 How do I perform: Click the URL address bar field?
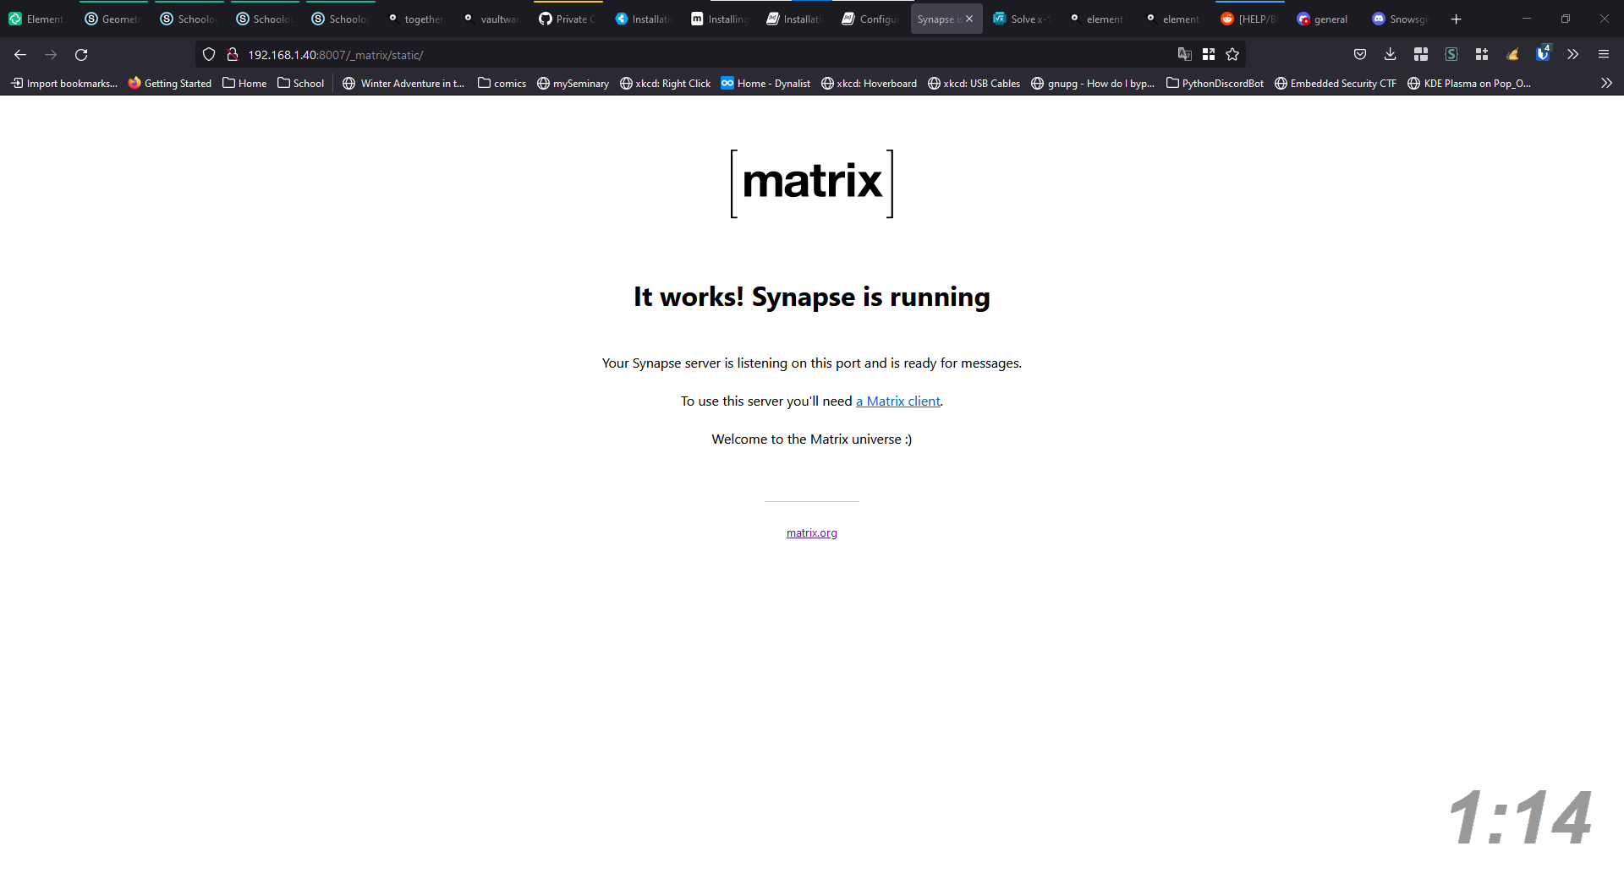tap(677, 55)
